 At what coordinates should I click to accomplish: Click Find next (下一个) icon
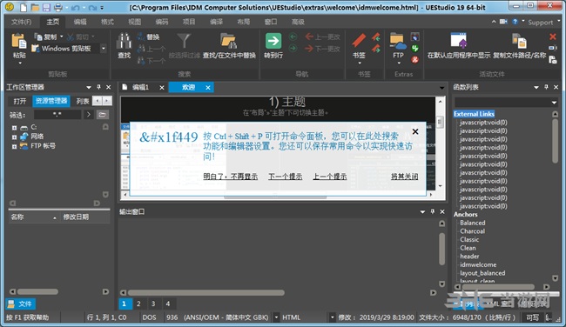tap(141, 61)
